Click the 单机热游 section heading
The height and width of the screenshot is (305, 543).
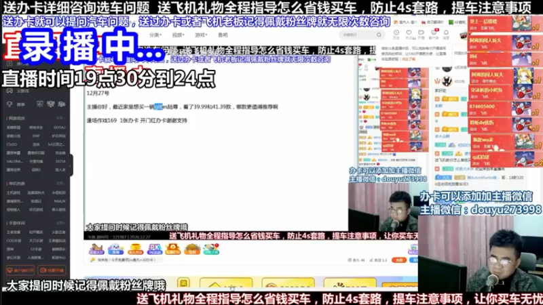coord(16,183)
